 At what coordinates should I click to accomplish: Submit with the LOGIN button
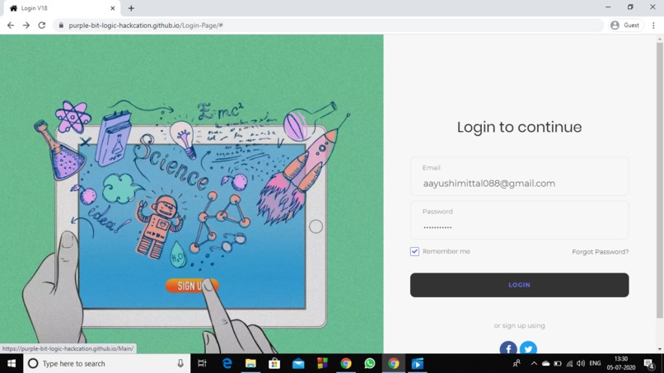(519, 285)
